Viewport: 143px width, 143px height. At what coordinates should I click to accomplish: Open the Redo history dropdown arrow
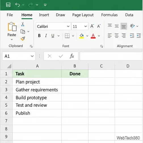37,5
